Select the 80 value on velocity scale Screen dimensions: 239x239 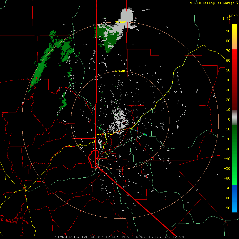pyautogui.click(x=228, y=41)
